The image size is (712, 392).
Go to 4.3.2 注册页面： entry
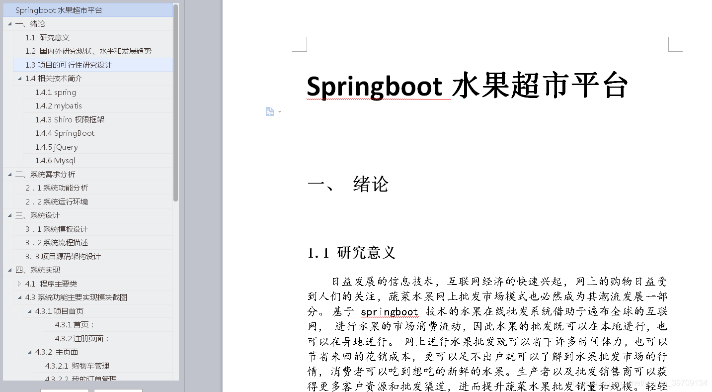coord(82,338)
